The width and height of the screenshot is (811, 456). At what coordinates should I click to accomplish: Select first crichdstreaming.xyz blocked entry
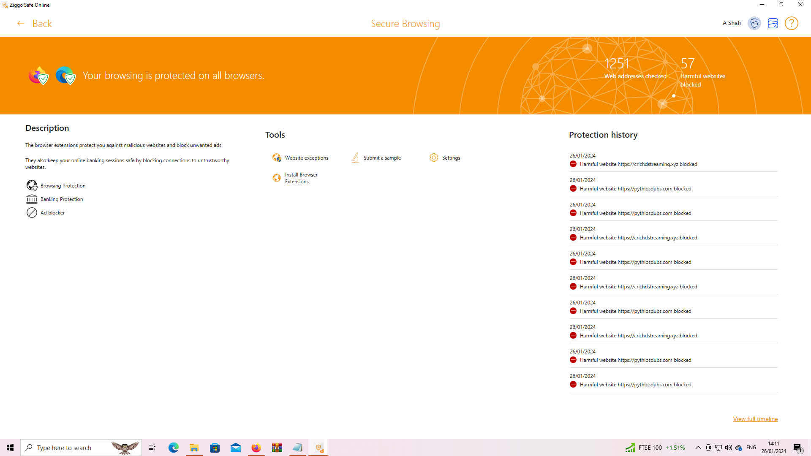(673, 160)
